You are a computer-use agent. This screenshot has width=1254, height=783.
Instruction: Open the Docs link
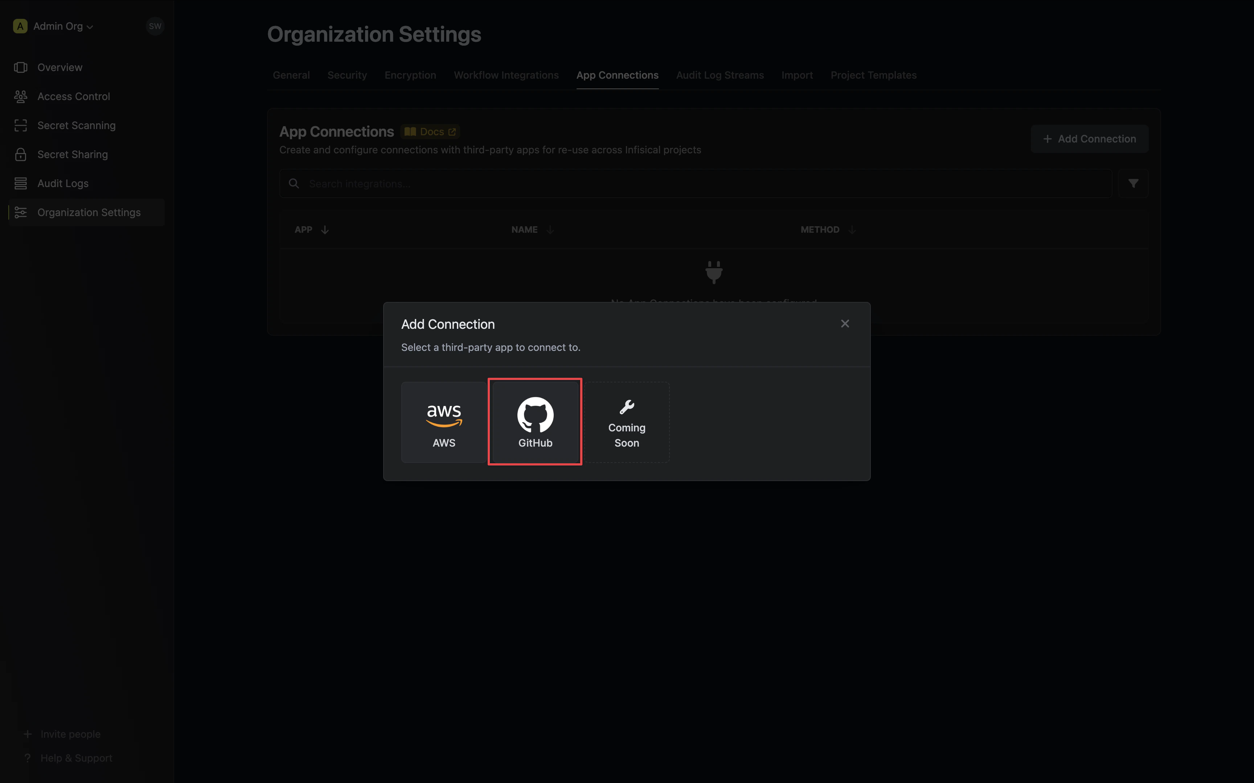430,132
